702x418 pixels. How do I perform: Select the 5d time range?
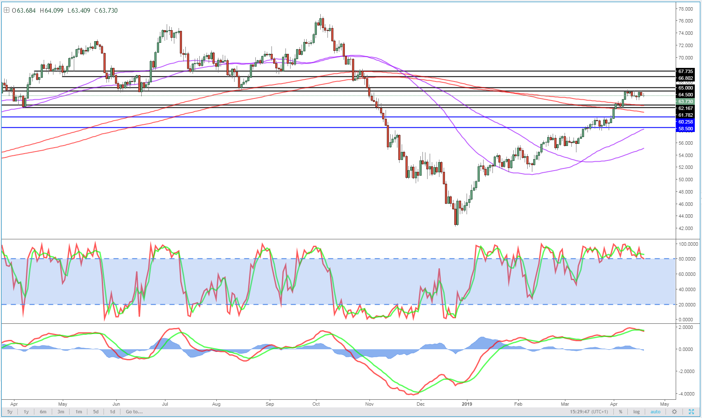(96, 412)
